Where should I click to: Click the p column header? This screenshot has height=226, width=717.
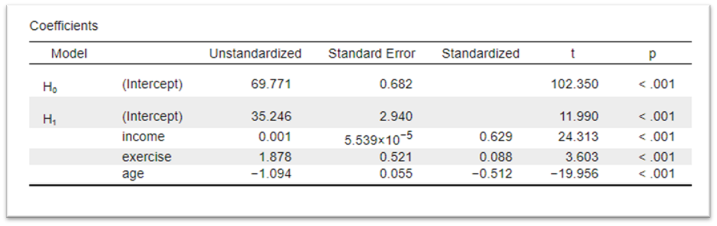tap(652, 54)
